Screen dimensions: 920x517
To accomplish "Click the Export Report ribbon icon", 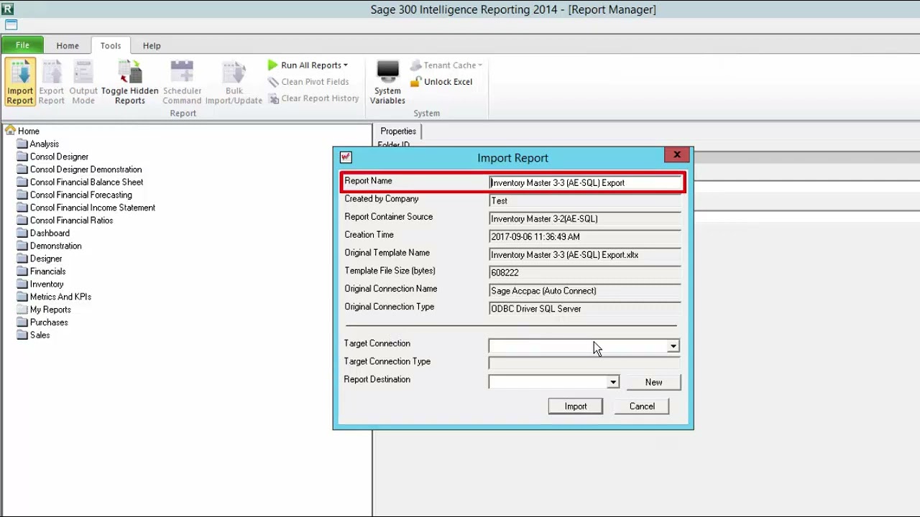I will click(x=52, y=82).
